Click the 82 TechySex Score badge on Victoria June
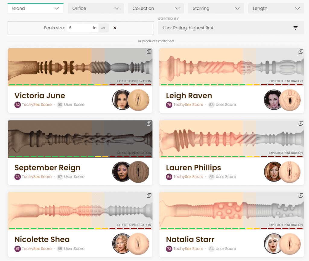 18,105
